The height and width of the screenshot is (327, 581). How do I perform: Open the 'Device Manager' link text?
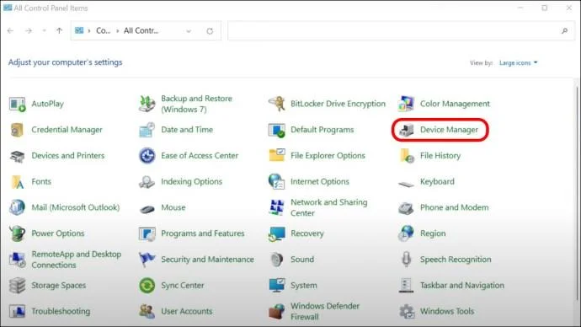pyautogui.click(x=449, y=130)
